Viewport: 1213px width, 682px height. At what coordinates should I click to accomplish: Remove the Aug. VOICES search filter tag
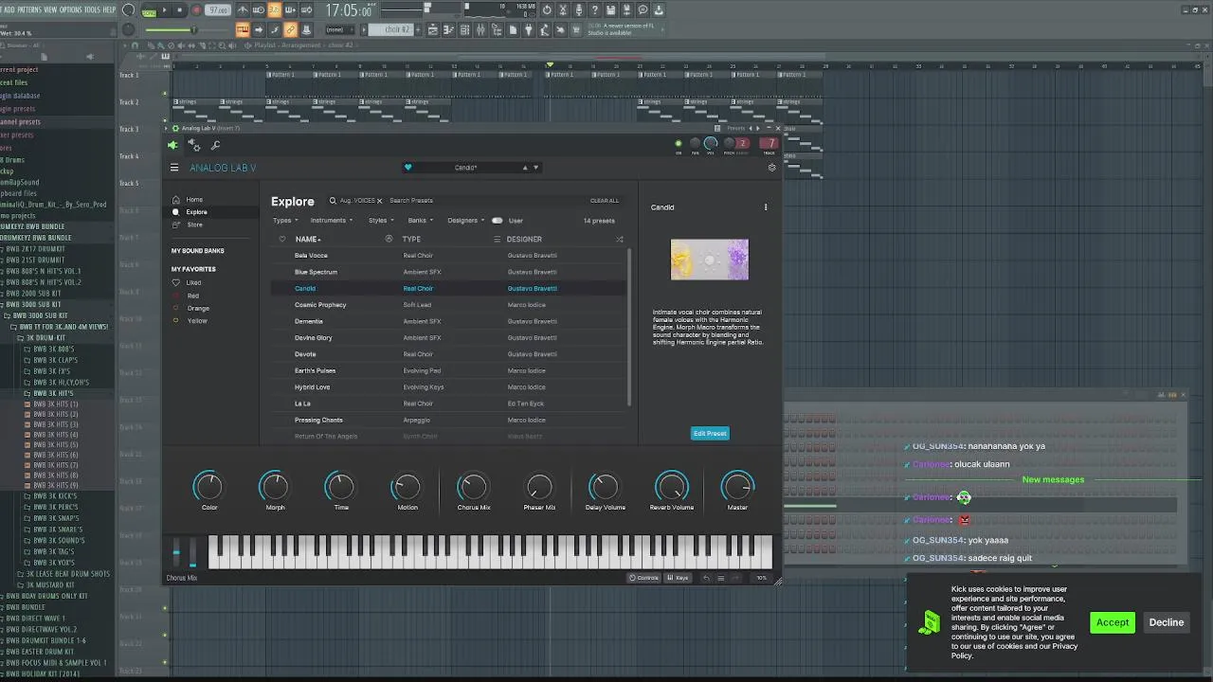click(x=380, y=201)
